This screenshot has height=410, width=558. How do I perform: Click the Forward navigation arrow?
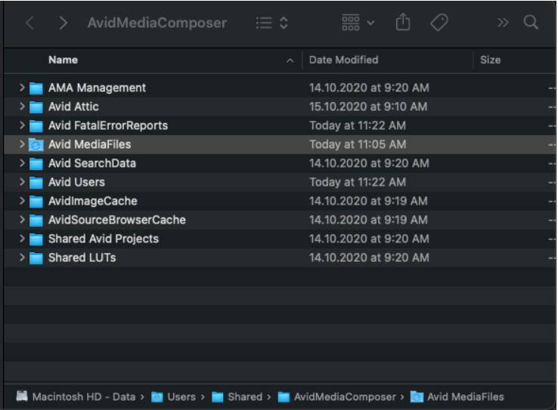64,23
